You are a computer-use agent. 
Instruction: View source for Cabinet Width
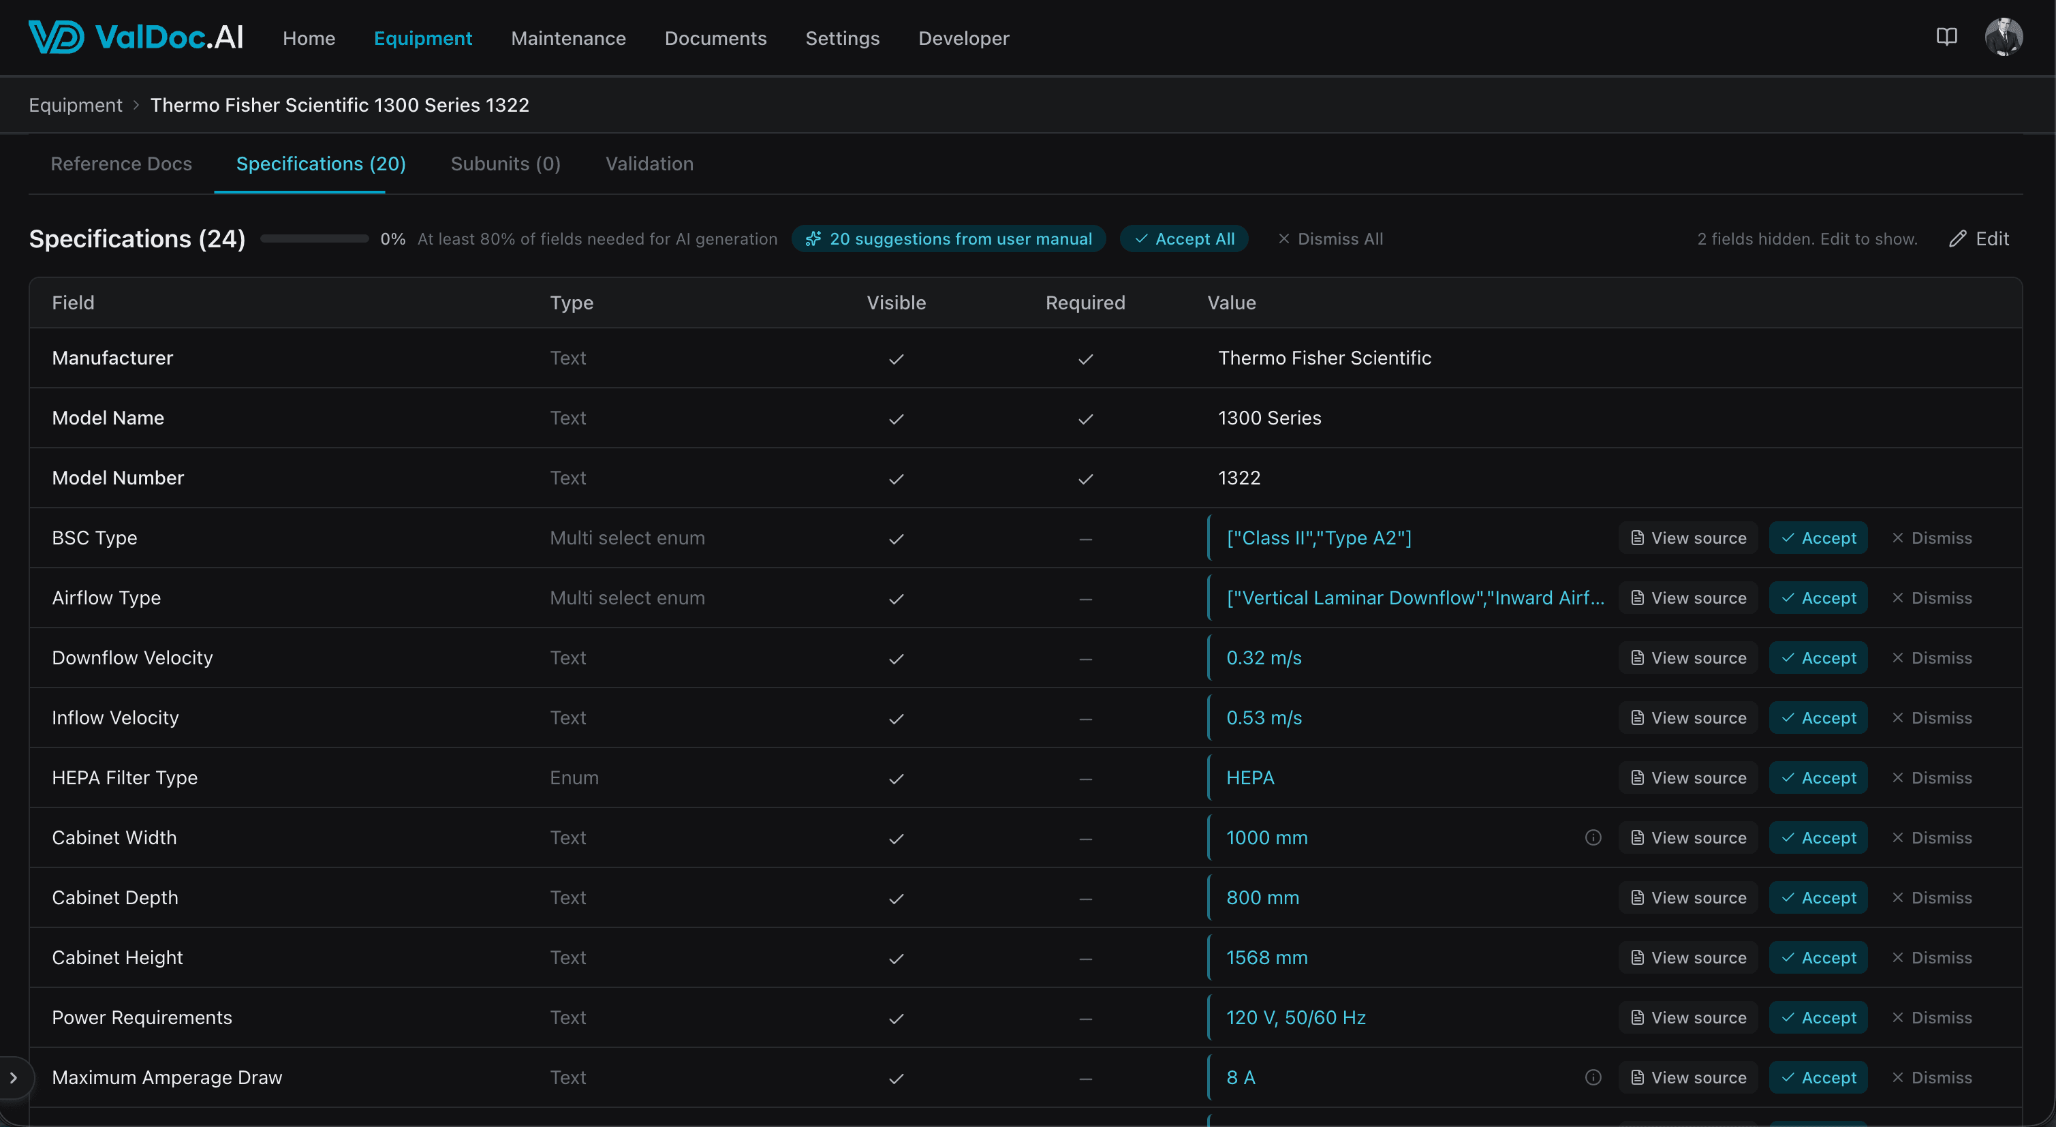[1688, 837]
